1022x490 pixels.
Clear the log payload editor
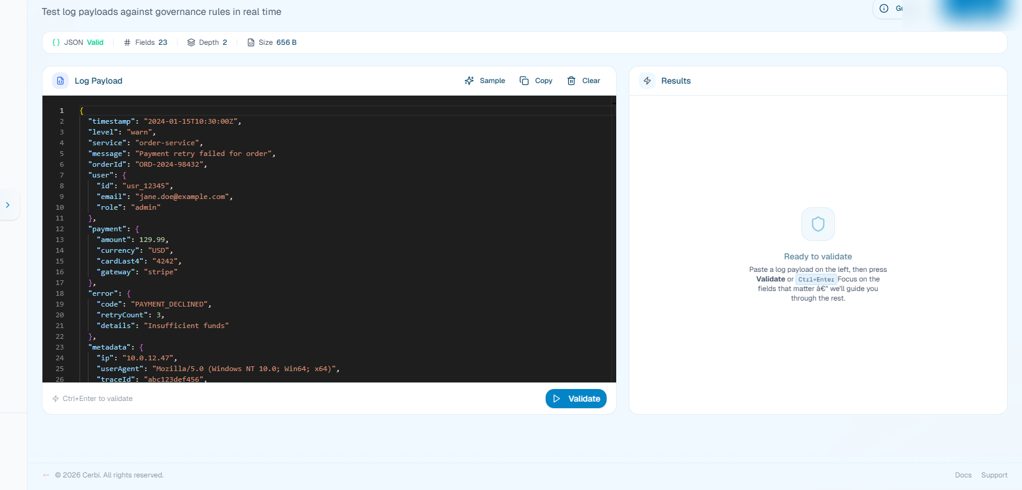click(583, 81)
